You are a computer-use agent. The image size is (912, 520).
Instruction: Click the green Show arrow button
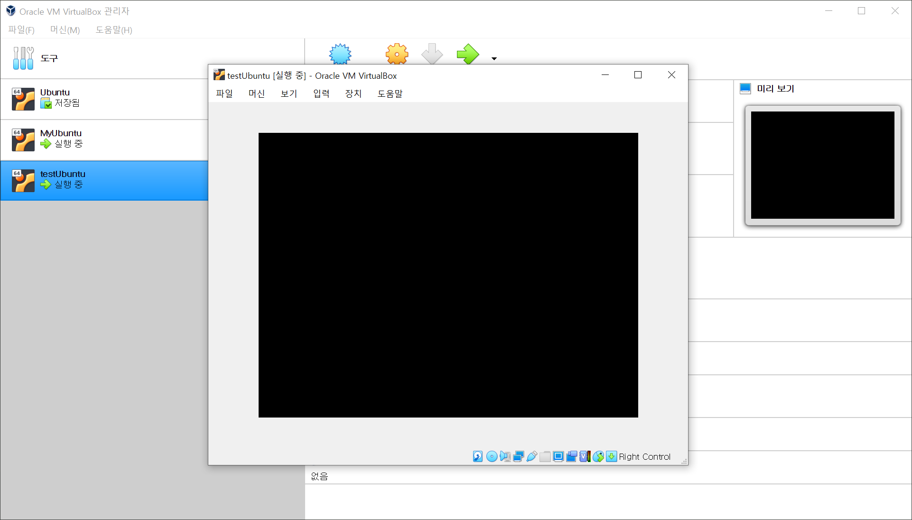point(467,54)
